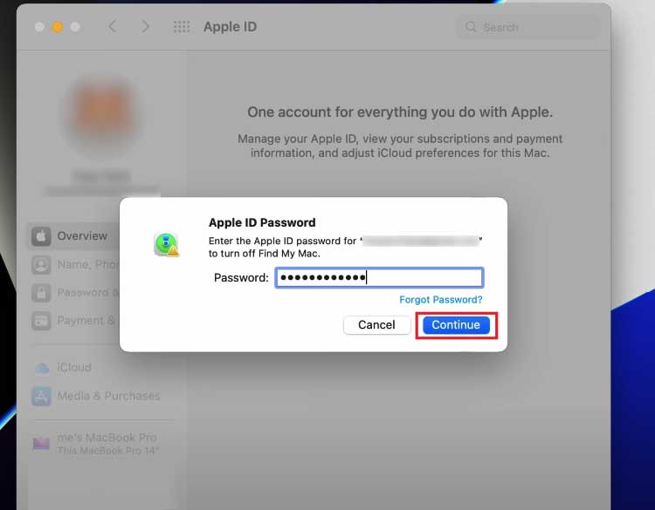Click the lock icon in sidebar

pyautogui.click(x=41, y=293)
